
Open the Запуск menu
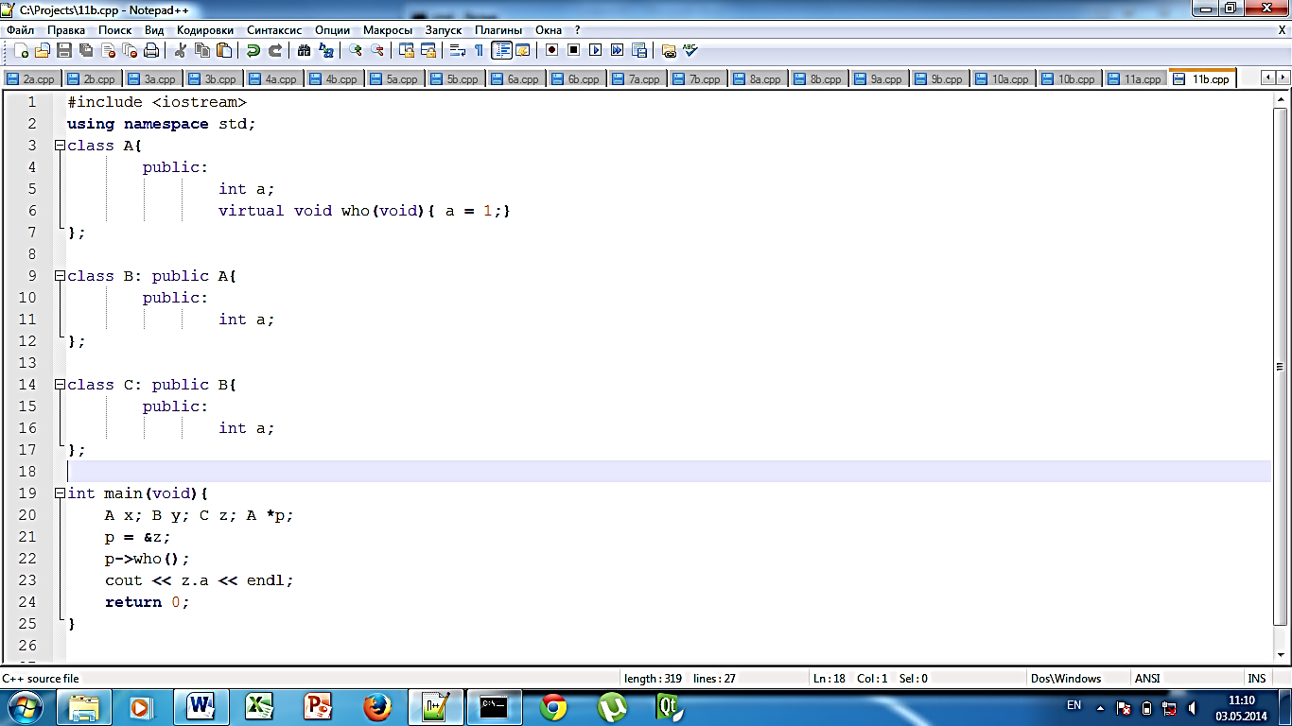pyautogui.click(x=444, y=30)
